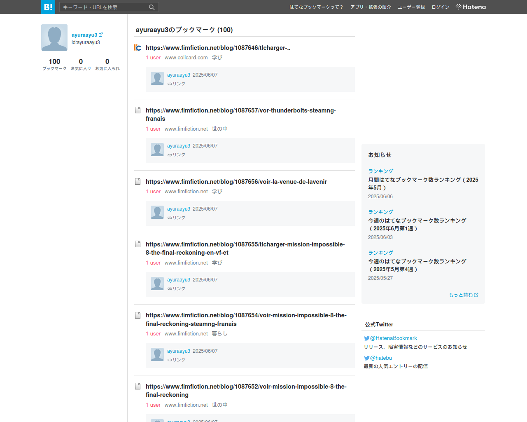The height and width of the screenshot is (422, 527).
Task: Click Twitter bird icon beside @HatenaBookmark
Action: pyautogui.click(x=366, y=338)
